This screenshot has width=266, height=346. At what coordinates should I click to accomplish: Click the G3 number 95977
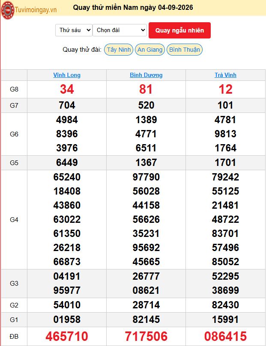coord(67,290)
